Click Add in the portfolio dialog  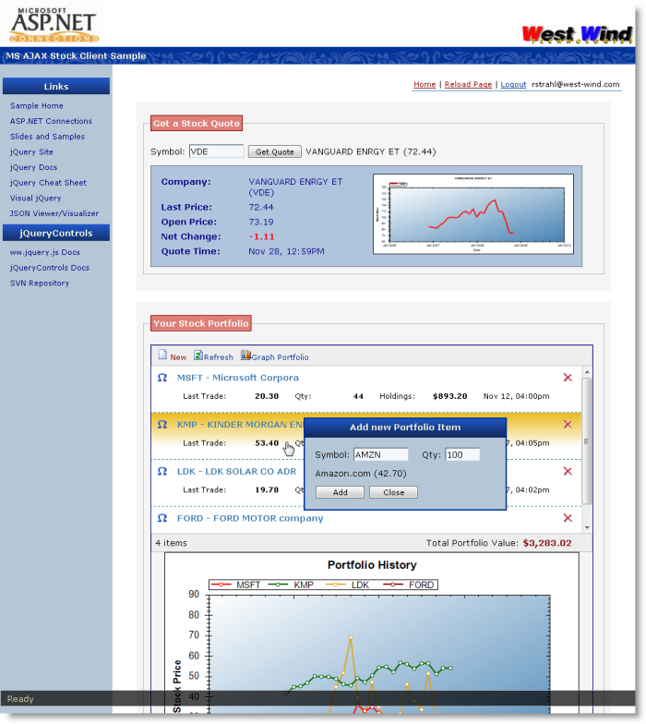pyautogui.click(x=341, y=492)
